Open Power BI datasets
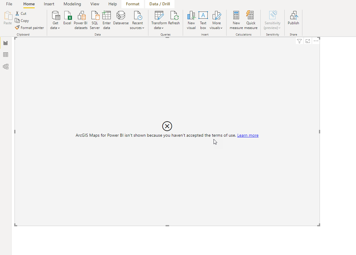The width and height of the screenshot is (356, 255). (x=81, y=20)
